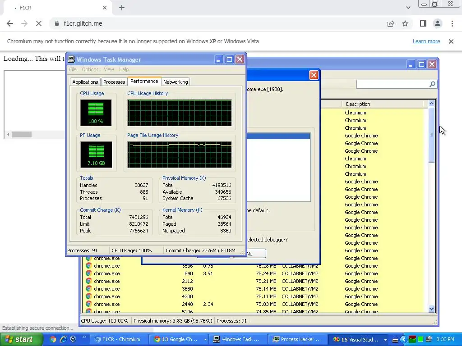Click Process Hacker status 'Physical memory: 3.83 GB'
This screenshot has width=462, height=346.
pyautogui.click(x=173, y=321)
